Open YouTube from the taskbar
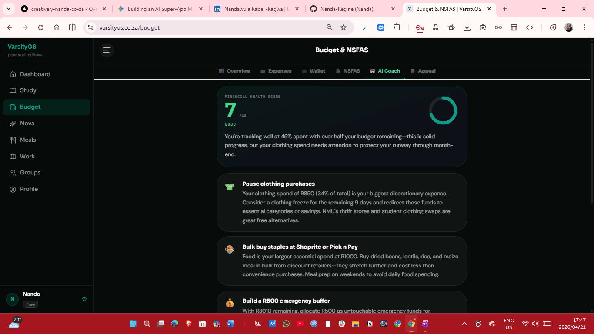Viewport: 594px width, 334px height. pos(300,324)
